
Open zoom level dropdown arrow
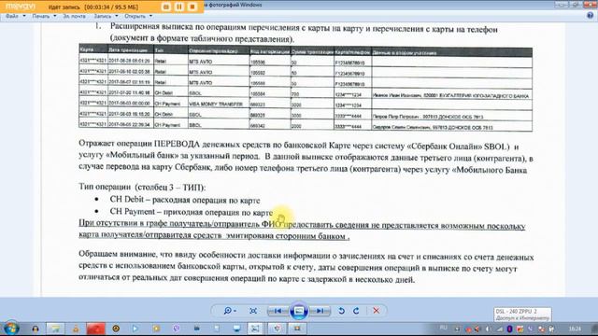point(235,311)
